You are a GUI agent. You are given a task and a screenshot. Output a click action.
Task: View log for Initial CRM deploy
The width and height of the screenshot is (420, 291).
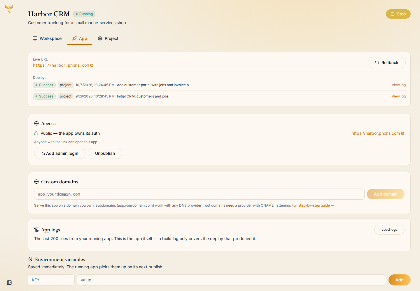tap(399, 96)
